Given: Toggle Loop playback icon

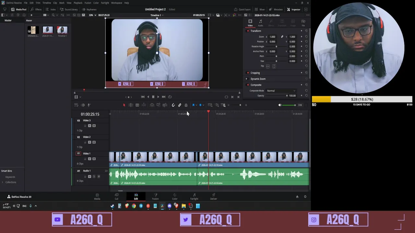Looking at the screenshot, I should click(x=170, y=97).
